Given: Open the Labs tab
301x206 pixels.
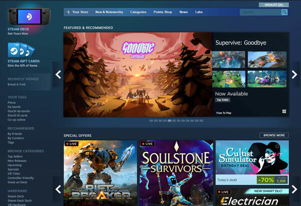Looking at the screenshot, I should point(199,12).
